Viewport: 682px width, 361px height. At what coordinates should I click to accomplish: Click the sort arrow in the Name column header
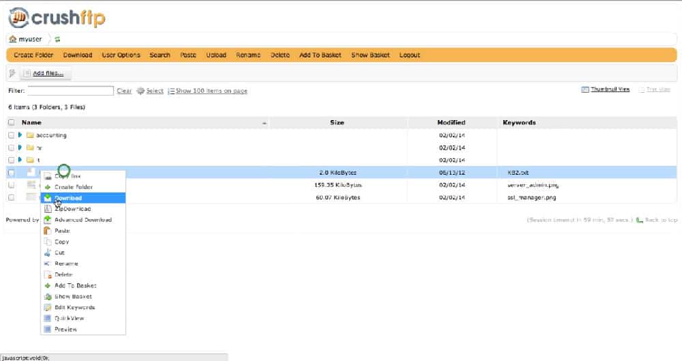(264, 124)
